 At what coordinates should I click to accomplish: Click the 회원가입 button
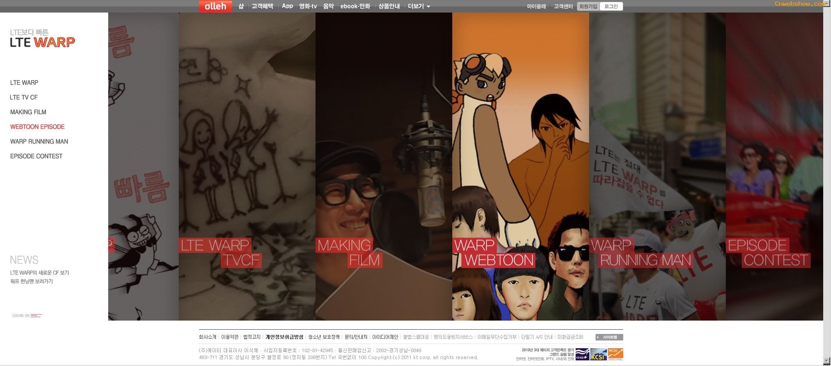(588, 6)
